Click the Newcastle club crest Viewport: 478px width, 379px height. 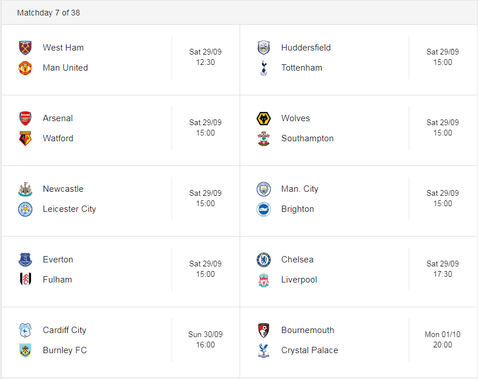25,189
